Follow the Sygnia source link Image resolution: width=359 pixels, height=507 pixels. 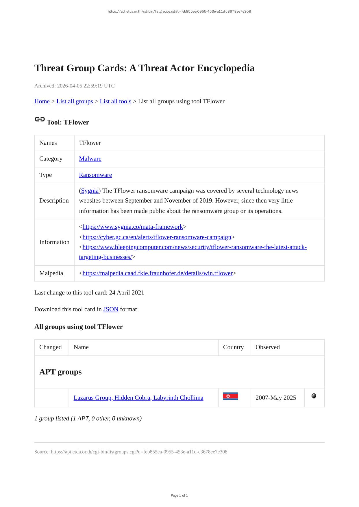pos(90,191)
